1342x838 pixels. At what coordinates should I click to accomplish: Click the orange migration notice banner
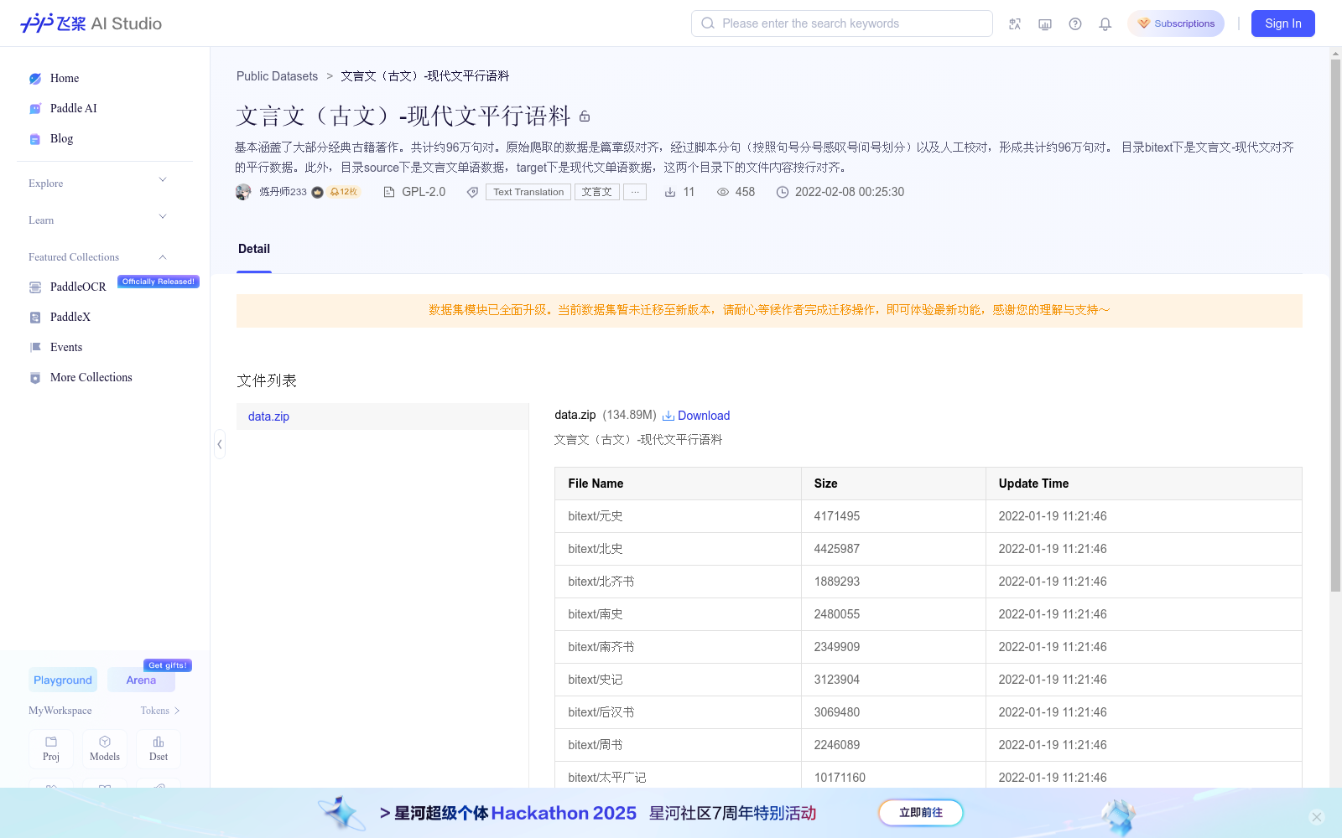pyautogui.click(x=769, y=310)
